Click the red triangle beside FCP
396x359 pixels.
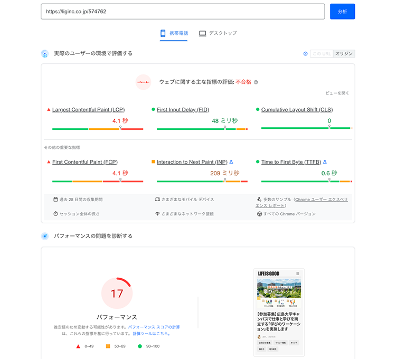point(49,162)
